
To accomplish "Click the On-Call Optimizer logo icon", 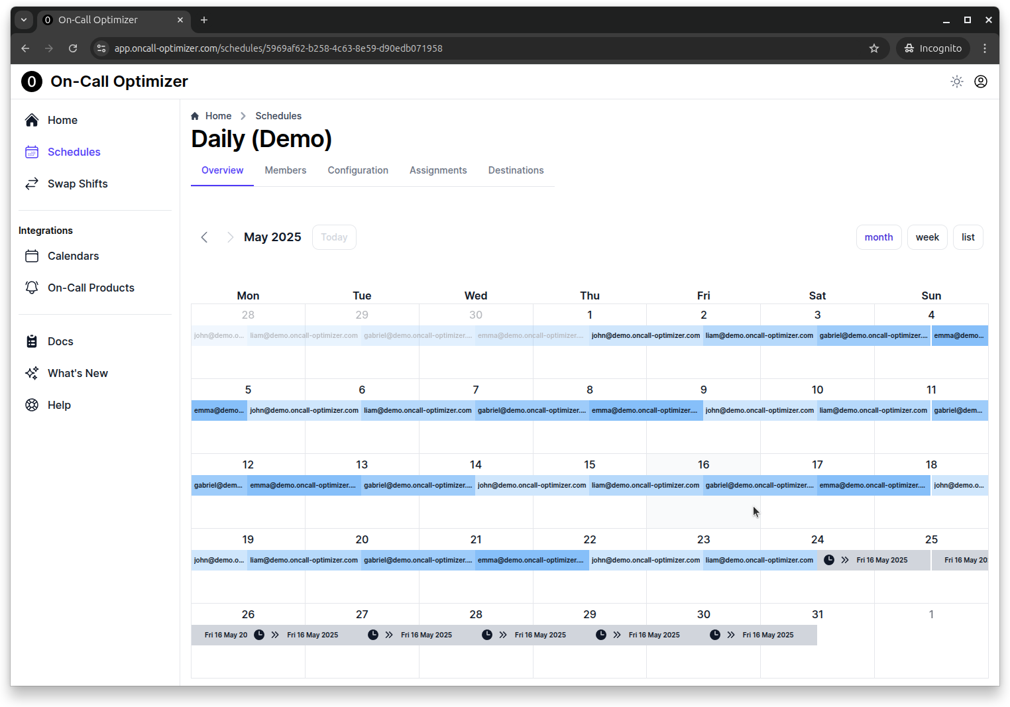I will 32,82.
